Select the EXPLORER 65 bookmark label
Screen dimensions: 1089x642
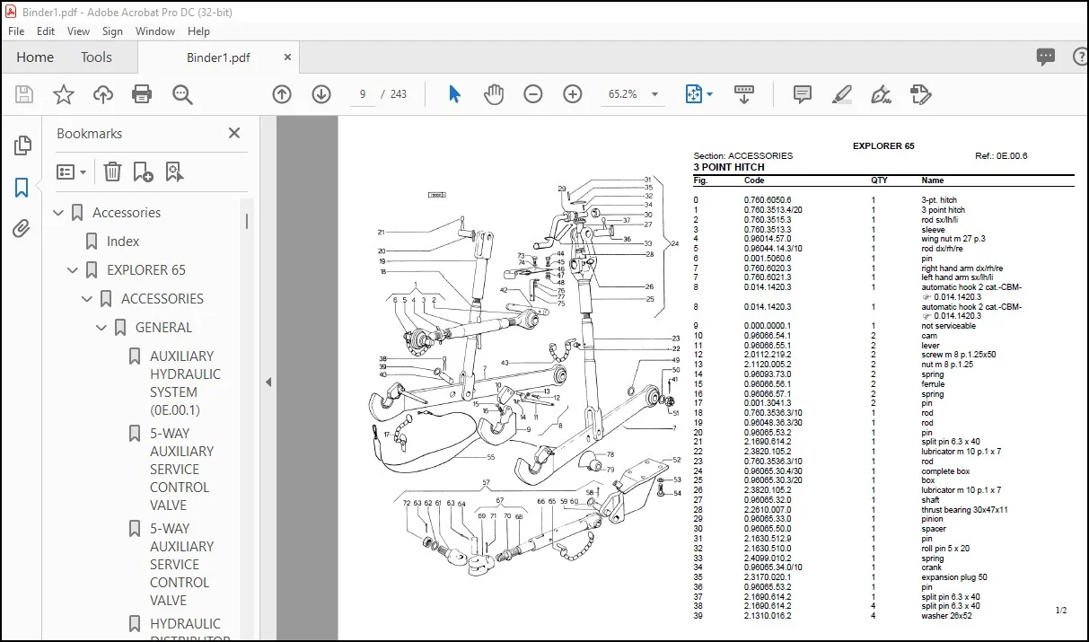tap(146, 270)
